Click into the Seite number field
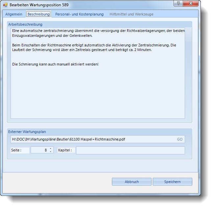 [40, 150]
